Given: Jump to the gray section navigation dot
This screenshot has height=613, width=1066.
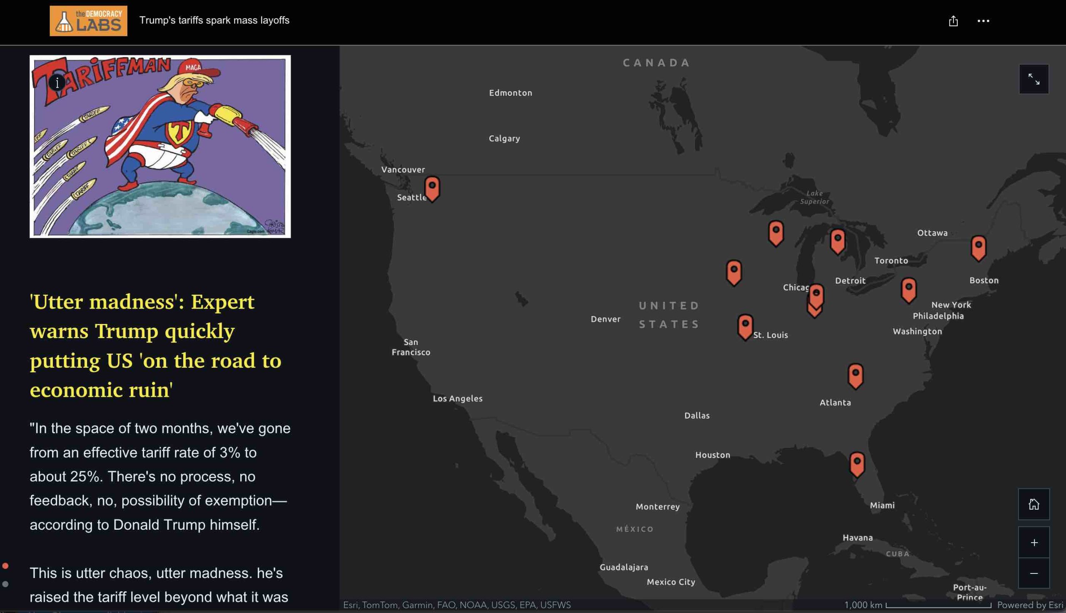Looking at the screenshot, I should pyautogui.click(x=5, y=584).
